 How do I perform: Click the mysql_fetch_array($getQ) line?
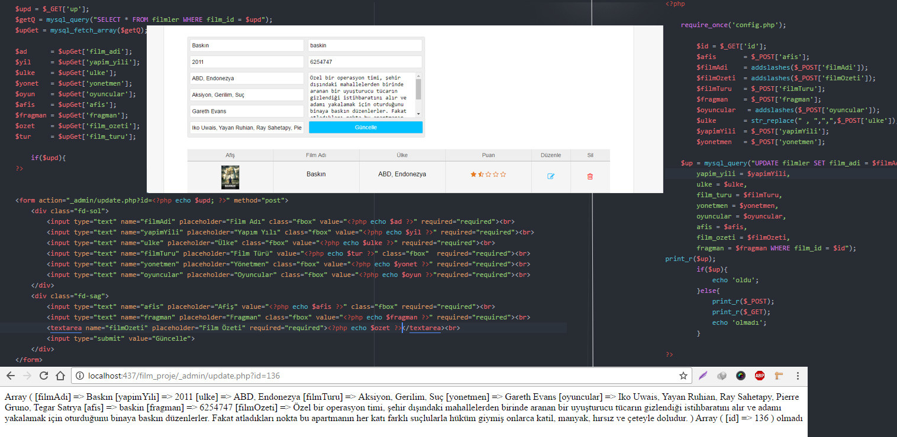pos(81,30)
